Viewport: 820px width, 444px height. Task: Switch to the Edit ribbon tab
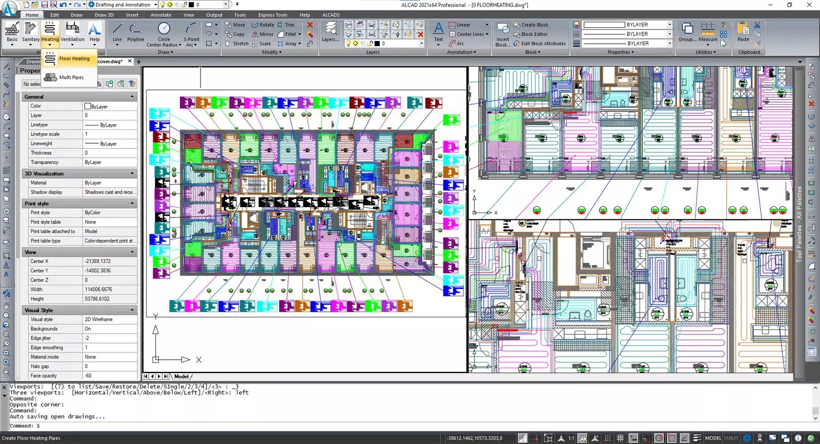pyautogui.click(x=54, y=15)
